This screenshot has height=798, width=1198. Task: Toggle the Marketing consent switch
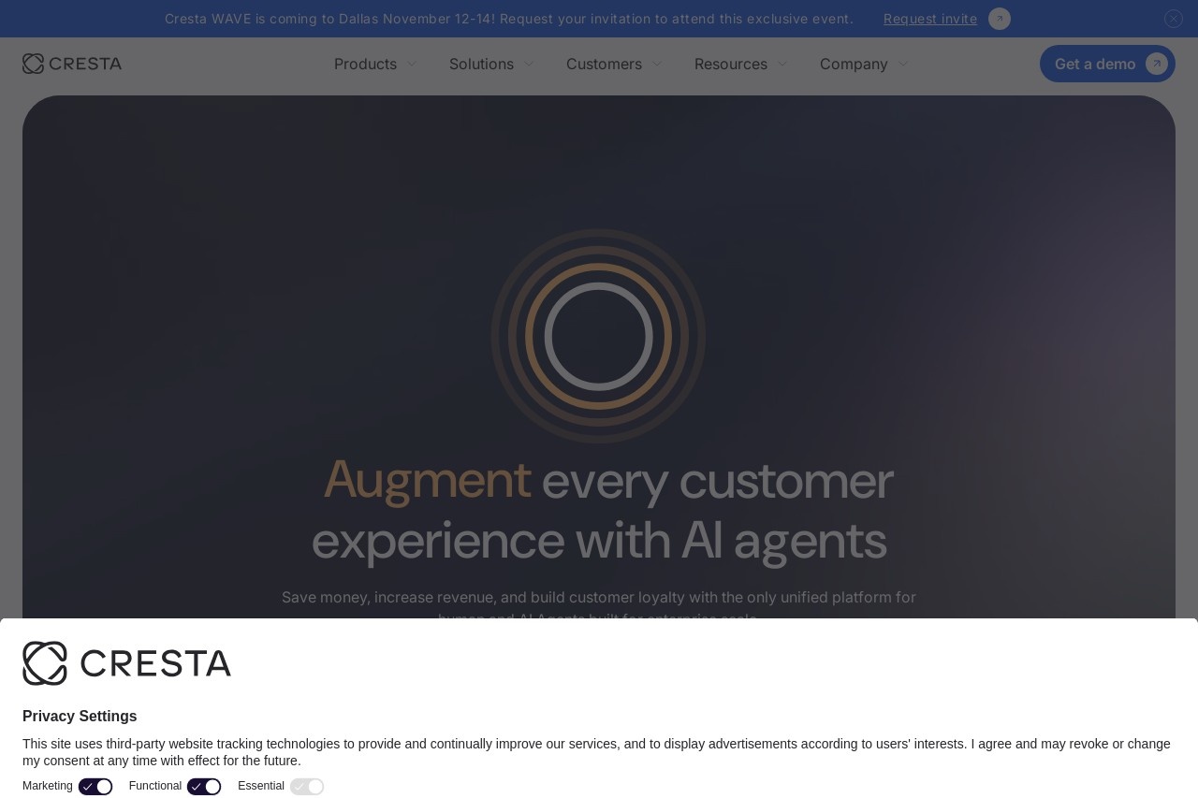95,787
